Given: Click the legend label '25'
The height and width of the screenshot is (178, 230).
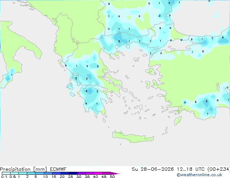Looking at the screenshot, I should (70, 177).
